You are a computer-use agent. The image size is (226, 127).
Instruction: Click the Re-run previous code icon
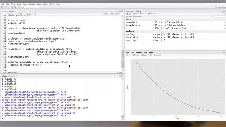[112, 14]
